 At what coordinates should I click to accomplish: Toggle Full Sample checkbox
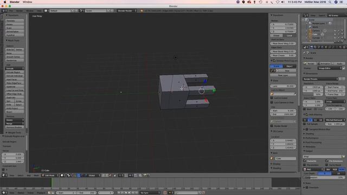click(x=305, y=124)
